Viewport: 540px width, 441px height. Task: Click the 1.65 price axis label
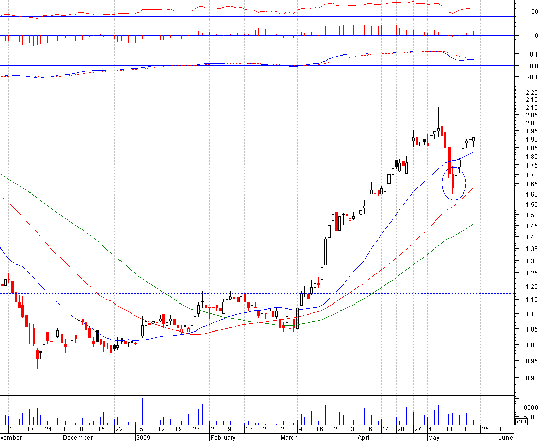click(x=532, y=184)
